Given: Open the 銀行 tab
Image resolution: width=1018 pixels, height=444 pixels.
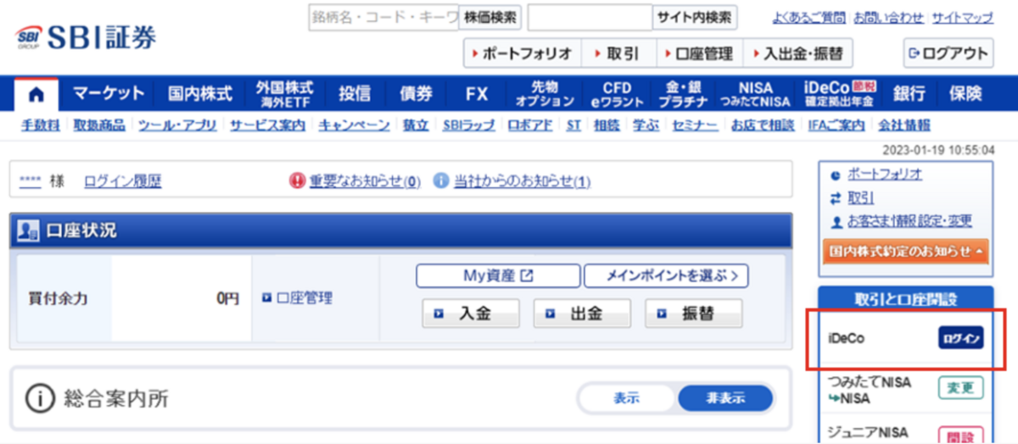Looking at the screenshot, I should click(x=909, y=94).
